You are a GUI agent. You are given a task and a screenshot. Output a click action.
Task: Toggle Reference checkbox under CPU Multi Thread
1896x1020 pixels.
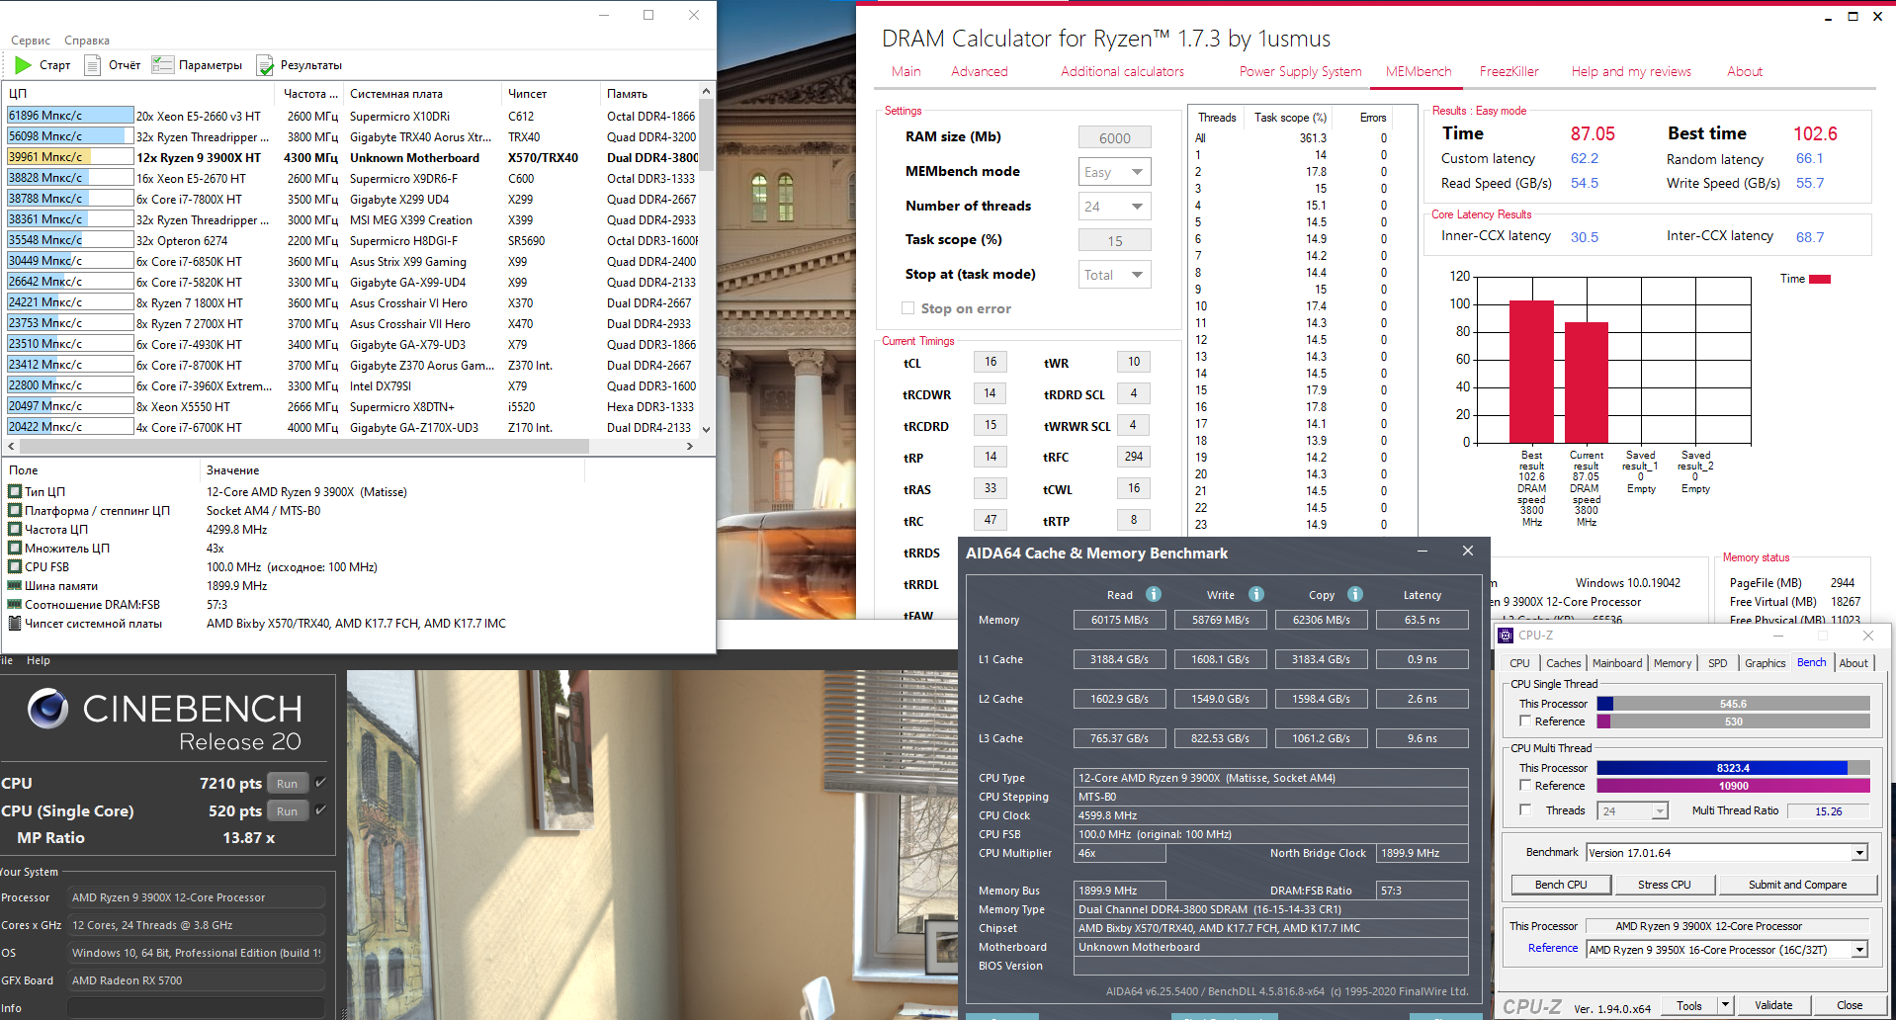[1525, 785]
